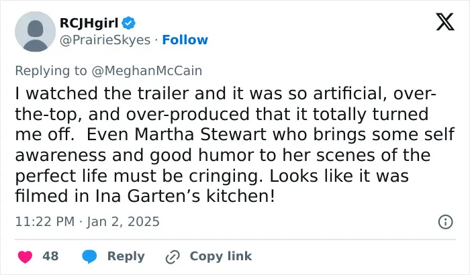View the default profile avatar

tap(35, 32)
